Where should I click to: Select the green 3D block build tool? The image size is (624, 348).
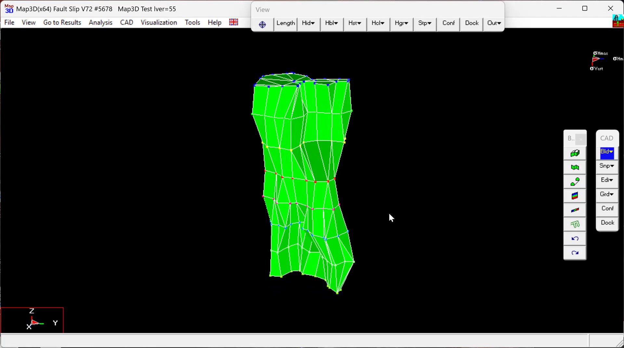click(575, 153)
